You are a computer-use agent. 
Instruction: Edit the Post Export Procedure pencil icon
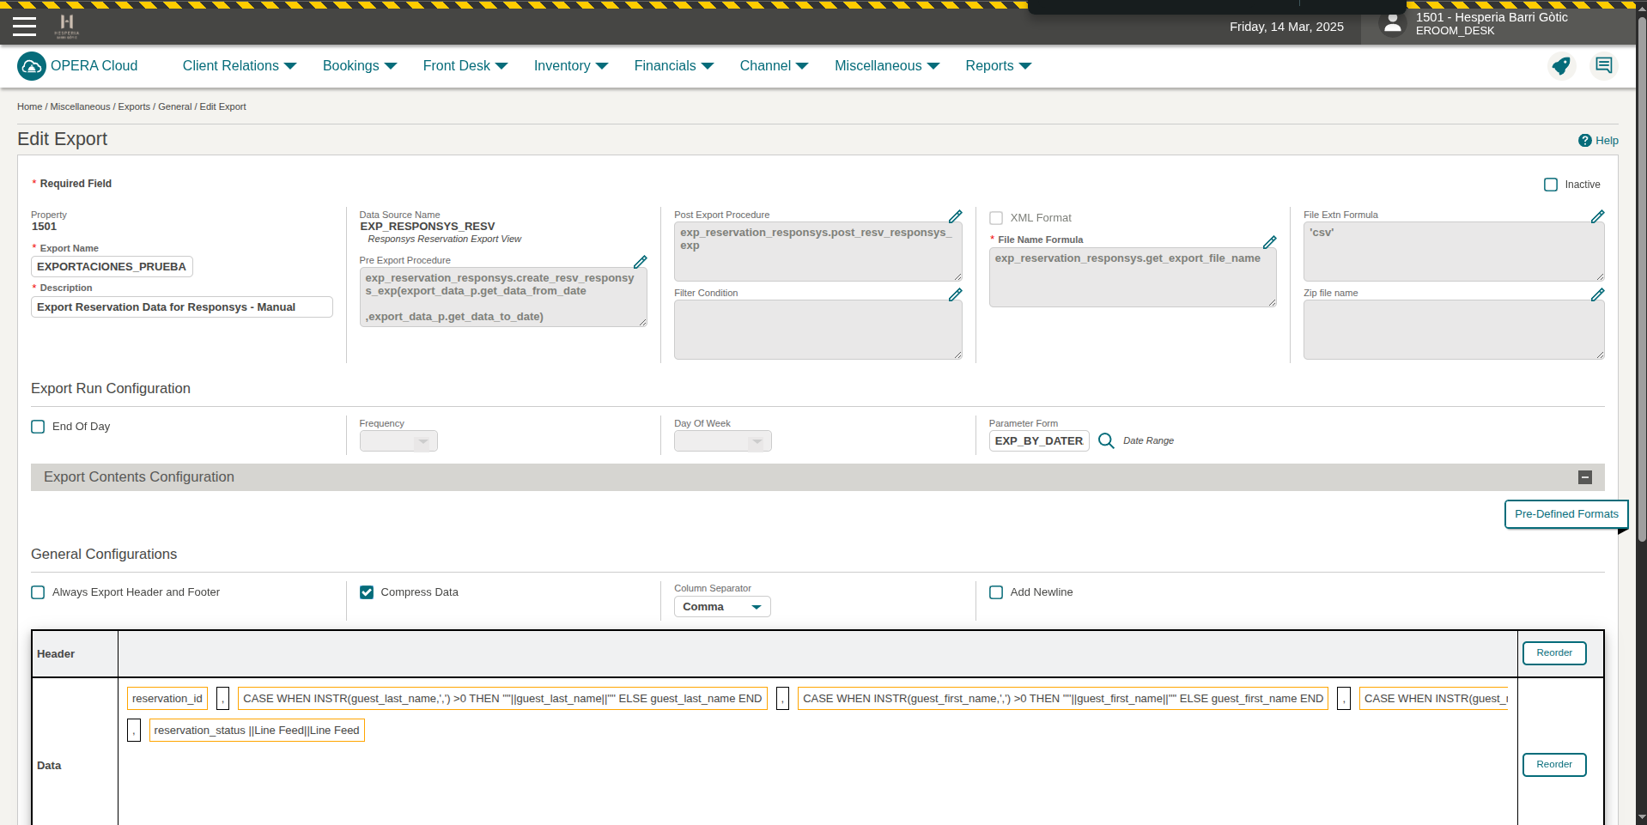[x=955, y=216]
